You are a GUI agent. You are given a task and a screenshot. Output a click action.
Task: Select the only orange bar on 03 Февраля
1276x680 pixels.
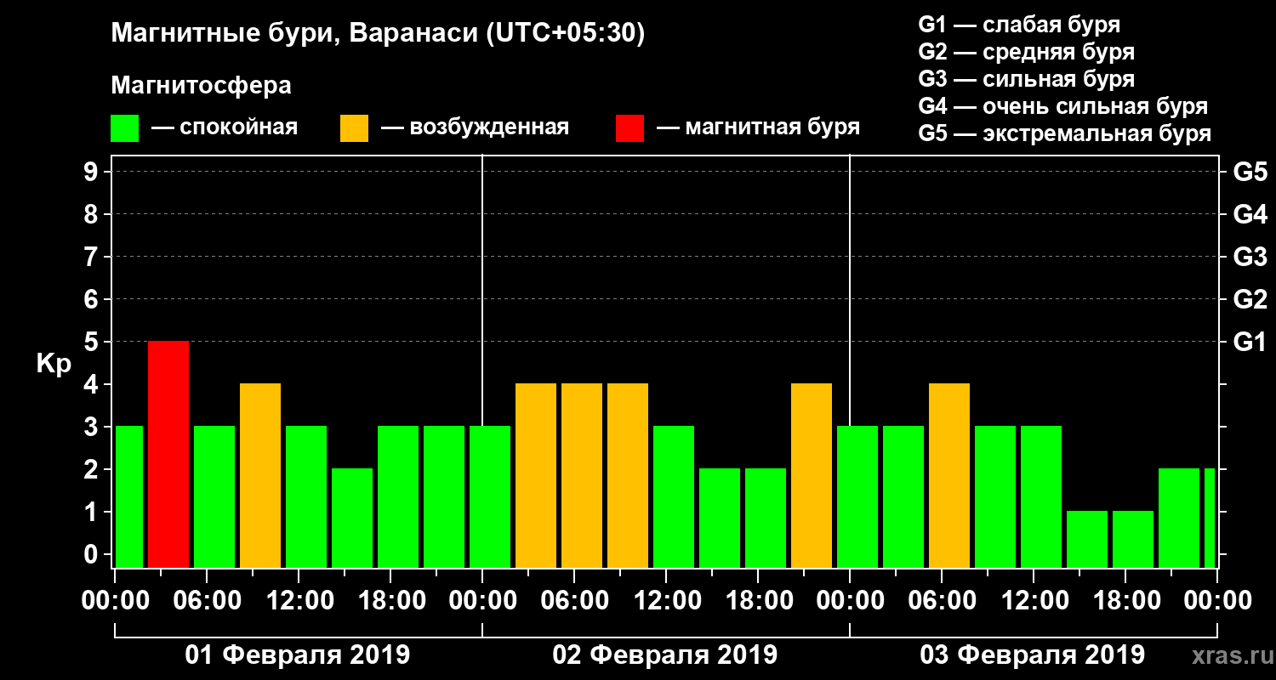click(949, 475)
